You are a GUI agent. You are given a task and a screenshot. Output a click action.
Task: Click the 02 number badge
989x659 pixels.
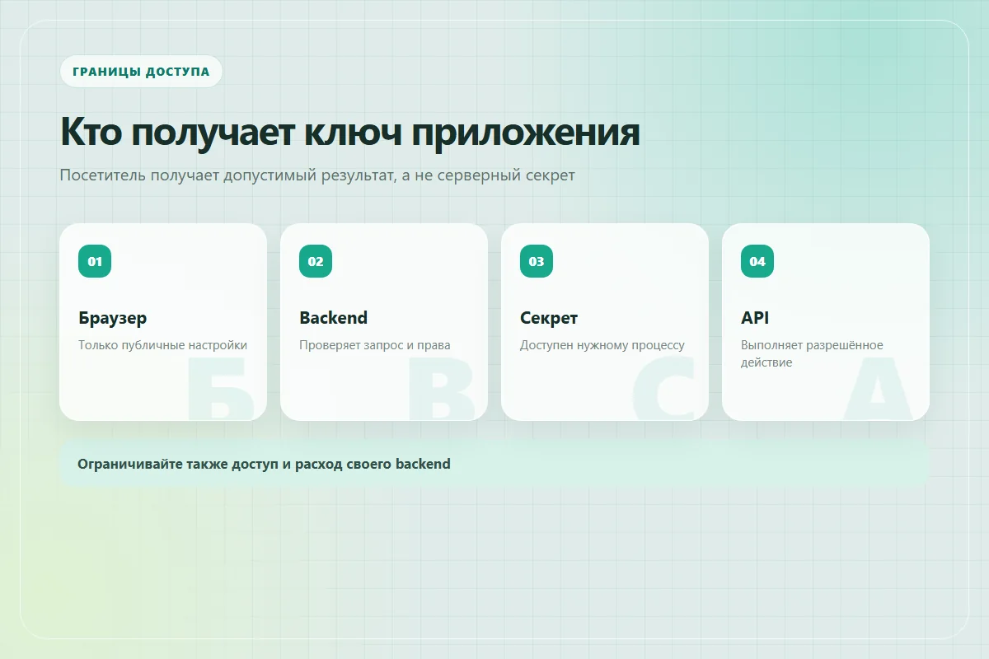316,261
